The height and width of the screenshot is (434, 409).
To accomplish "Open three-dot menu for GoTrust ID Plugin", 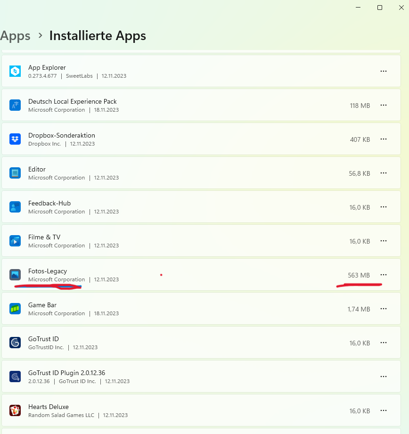I will [x=383, y=377].
